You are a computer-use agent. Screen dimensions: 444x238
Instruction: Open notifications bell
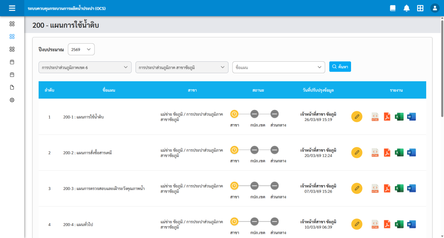407,8
